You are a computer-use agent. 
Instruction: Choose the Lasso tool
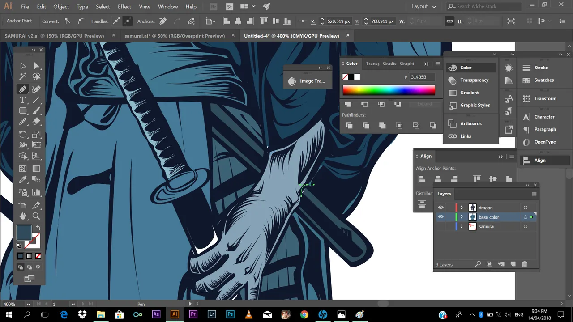[37, 77]
